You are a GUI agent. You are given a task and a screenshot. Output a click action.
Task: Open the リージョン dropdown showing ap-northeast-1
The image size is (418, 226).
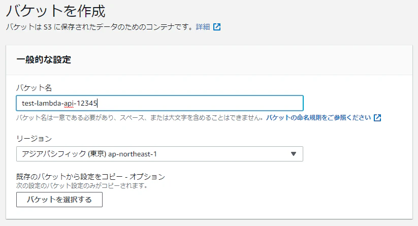(159, 154)
